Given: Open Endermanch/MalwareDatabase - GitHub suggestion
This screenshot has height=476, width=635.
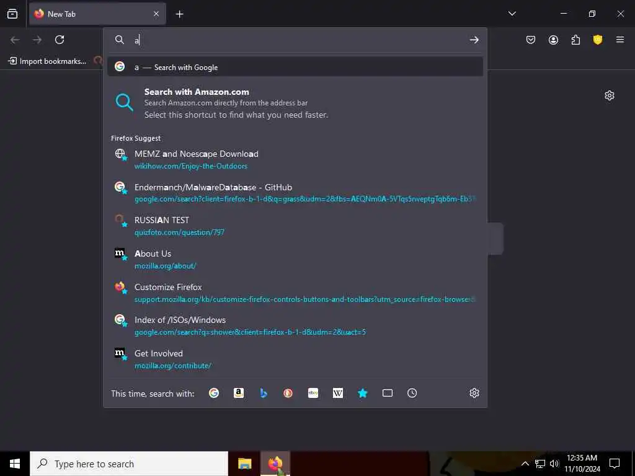Looking at the screenshot, I should (295, 193).
